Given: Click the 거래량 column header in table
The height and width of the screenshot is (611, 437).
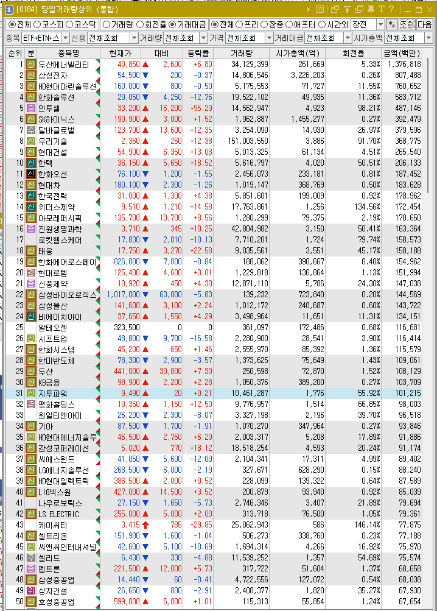Looking at the screenshot, I should pyautogui.click(x=242, y=53).
